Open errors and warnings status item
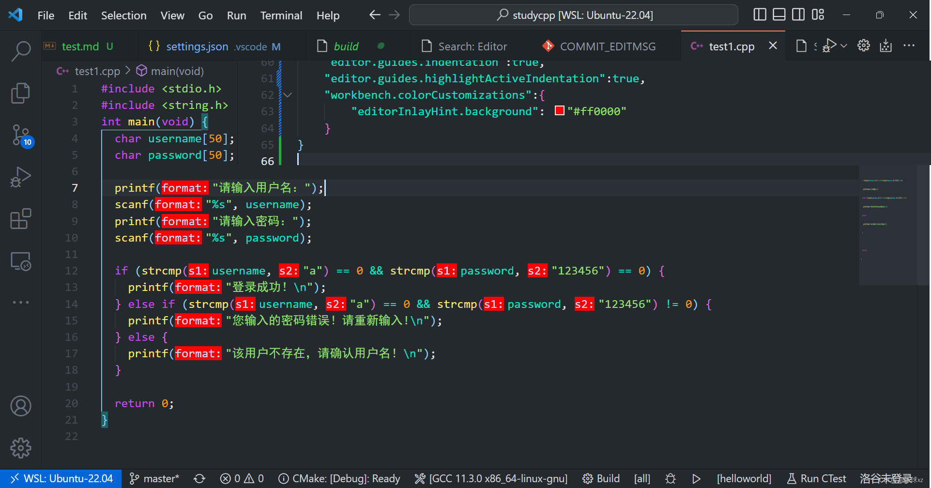The height and width of the screenshot is (488, 931). click(242, 479)
